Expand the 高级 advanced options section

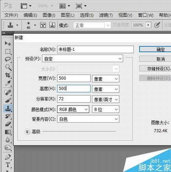[28, 132]
